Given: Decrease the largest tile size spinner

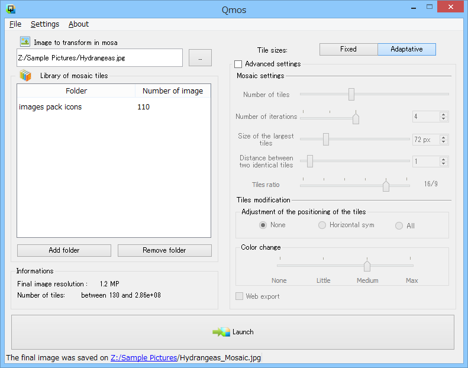Looking at the screenshot, I should click(444, 142).
